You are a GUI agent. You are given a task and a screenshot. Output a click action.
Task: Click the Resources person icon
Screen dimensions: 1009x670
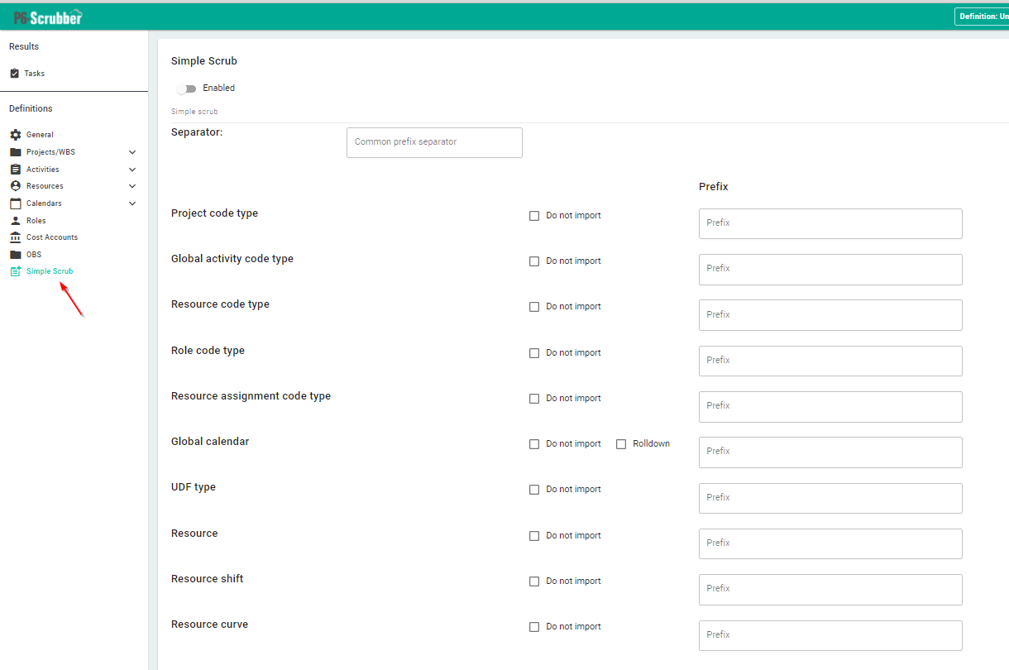tap(15, 186)
